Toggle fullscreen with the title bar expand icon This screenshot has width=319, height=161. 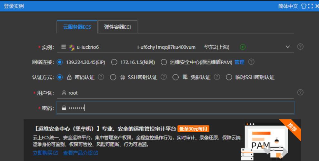[311, 6]
